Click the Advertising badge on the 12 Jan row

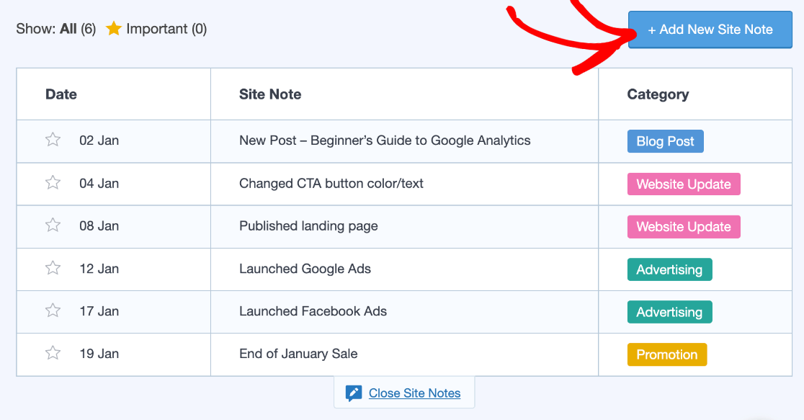pyautogui.click(x=669, y=269)
